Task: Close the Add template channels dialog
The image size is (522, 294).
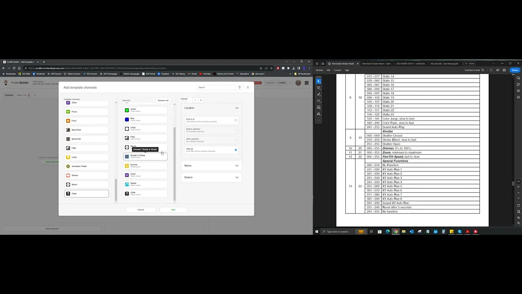Action: pyautogui.click(x=248, y=87)
